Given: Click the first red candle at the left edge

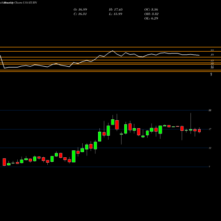Looking at the screenshot, I should [4, 162].
